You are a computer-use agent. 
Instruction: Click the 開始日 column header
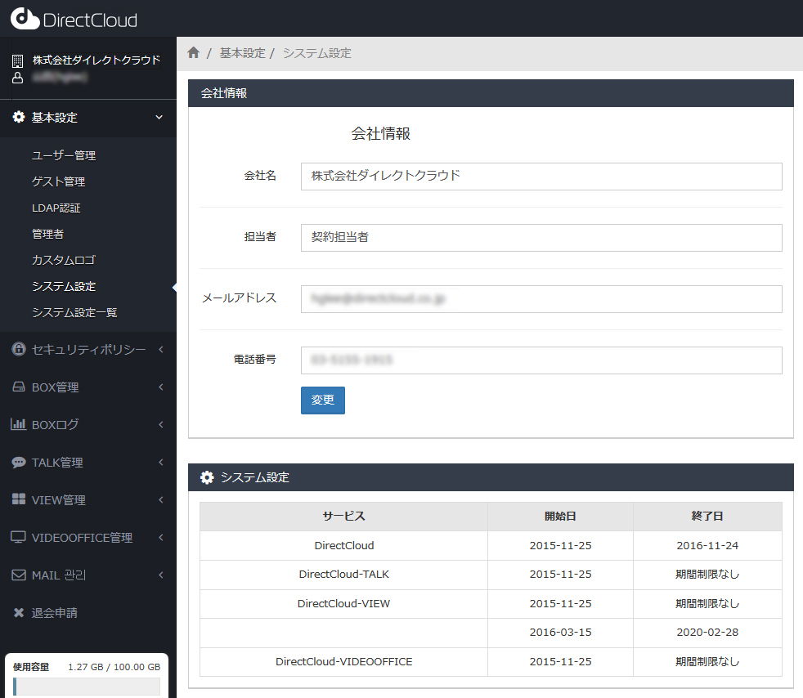click(x=560, y=517)
